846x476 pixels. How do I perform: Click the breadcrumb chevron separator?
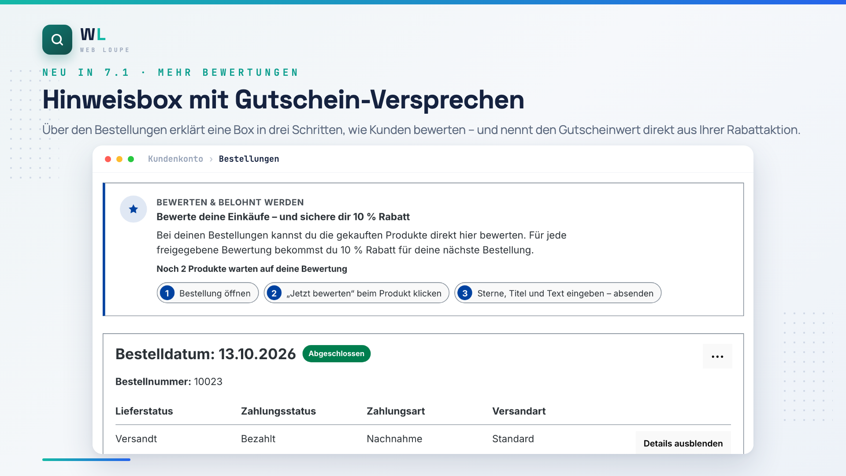coord(211,159)
